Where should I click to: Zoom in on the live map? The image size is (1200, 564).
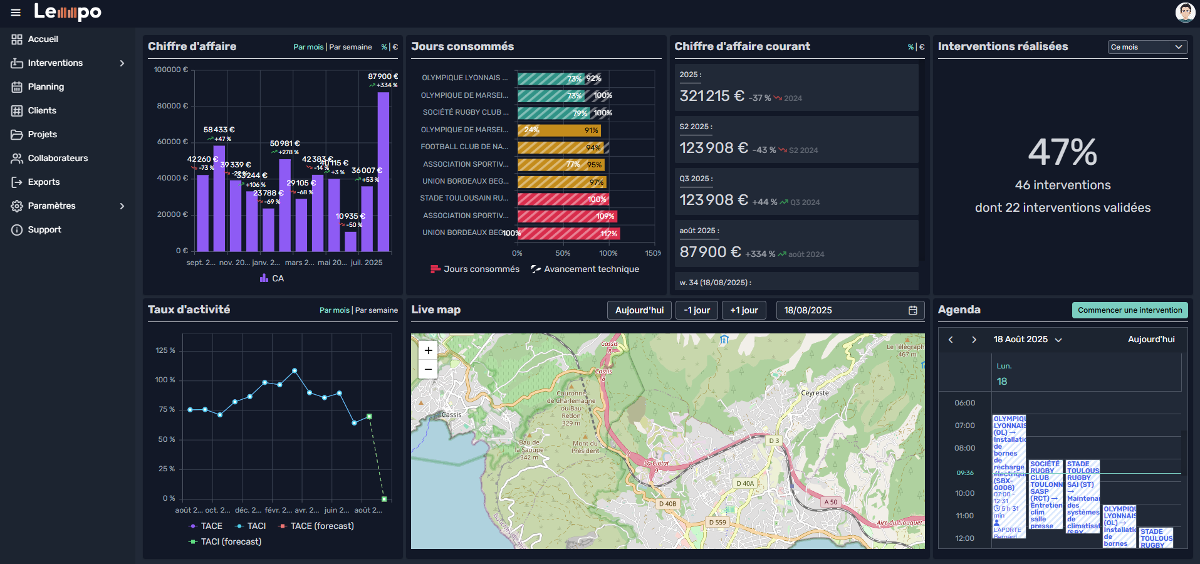pos(428,351)
